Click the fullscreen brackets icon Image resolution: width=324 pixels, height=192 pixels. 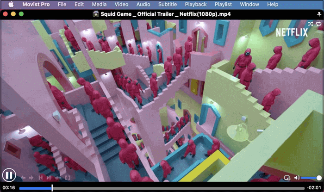coord(68,178)
